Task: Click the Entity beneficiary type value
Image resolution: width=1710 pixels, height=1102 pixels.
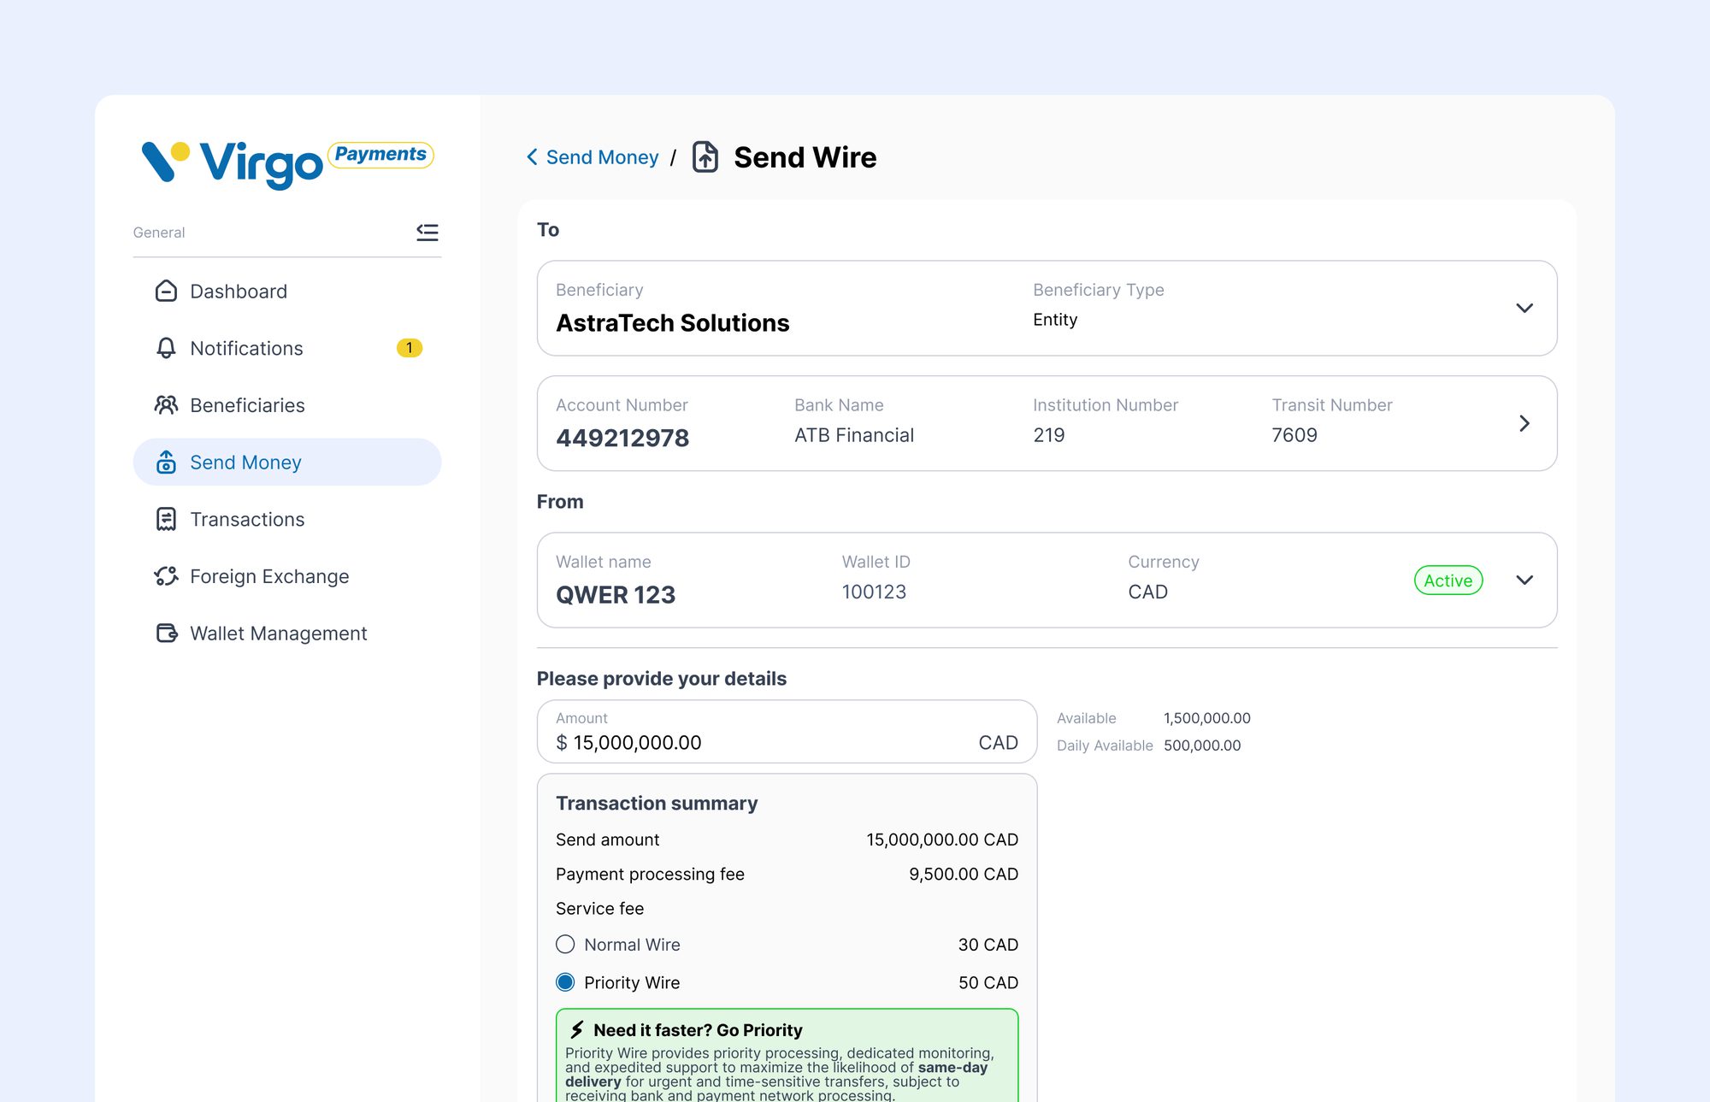Action: pyautogui.click(x=1055, y=320)
